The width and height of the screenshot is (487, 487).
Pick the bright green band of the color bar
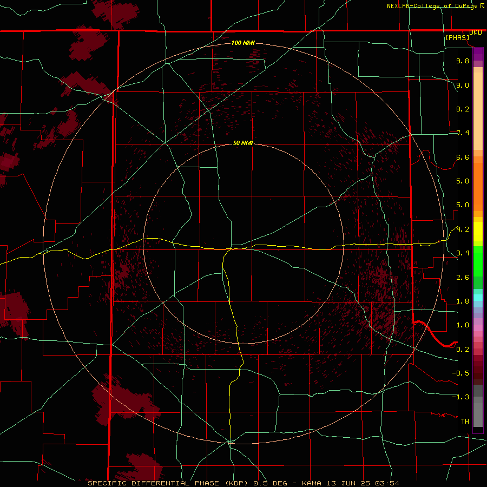click(x=478, y=261)
